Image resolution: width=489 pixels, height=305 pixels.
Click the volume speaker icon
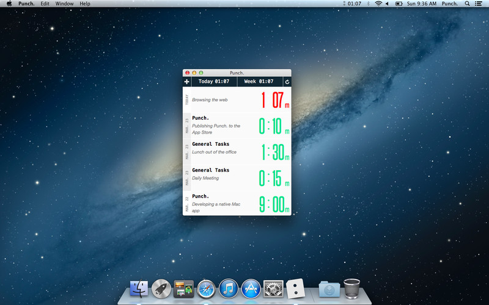tap(388, 4)
